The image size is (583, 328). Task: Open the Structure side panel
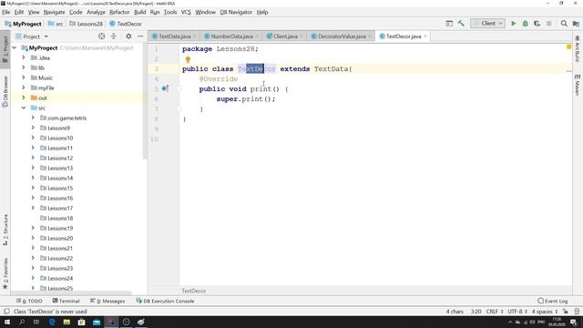pyautogui.click(x=5, y=230)
